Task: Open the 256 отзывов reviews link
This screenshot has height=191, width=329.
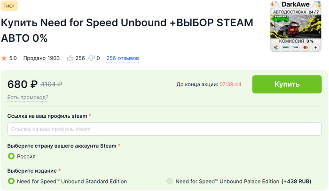Action: [122, 58]
